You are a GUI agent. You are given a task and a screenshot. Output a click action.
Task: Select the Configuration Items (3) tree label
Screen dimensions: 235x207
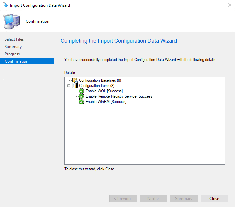tap(97, 86)
